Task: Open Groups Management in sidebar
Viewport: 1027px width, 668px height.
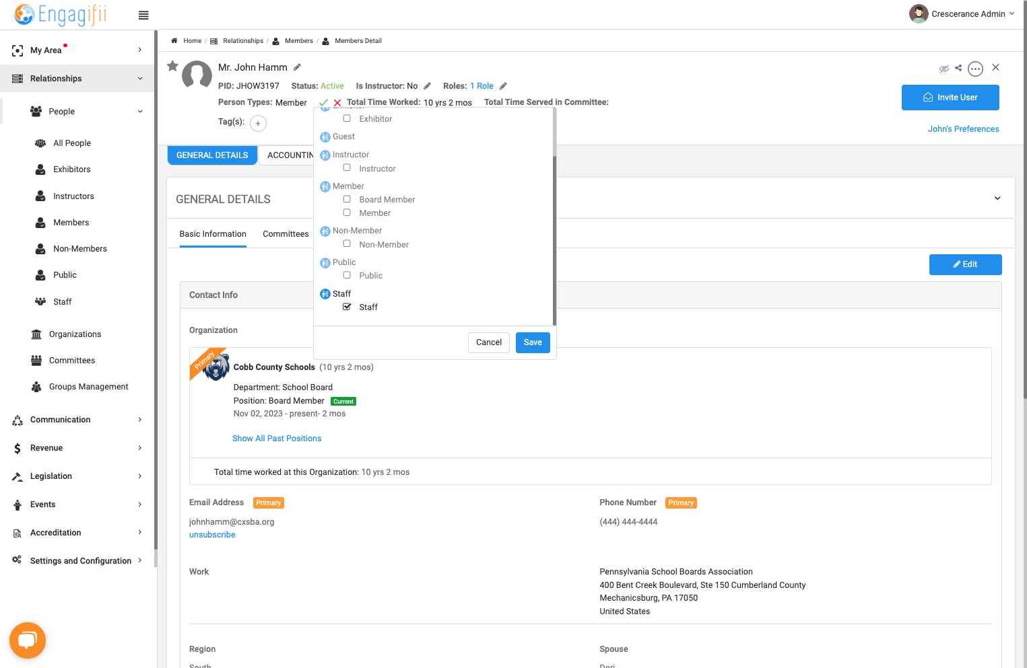Action: [88, 387]
